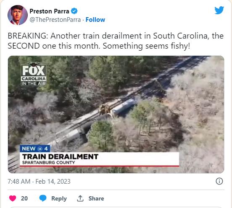Image resolution: width=232 pixels, height=208 pixels.
Task: Click the reply speech bubble icon
Action: coord(43,198)
